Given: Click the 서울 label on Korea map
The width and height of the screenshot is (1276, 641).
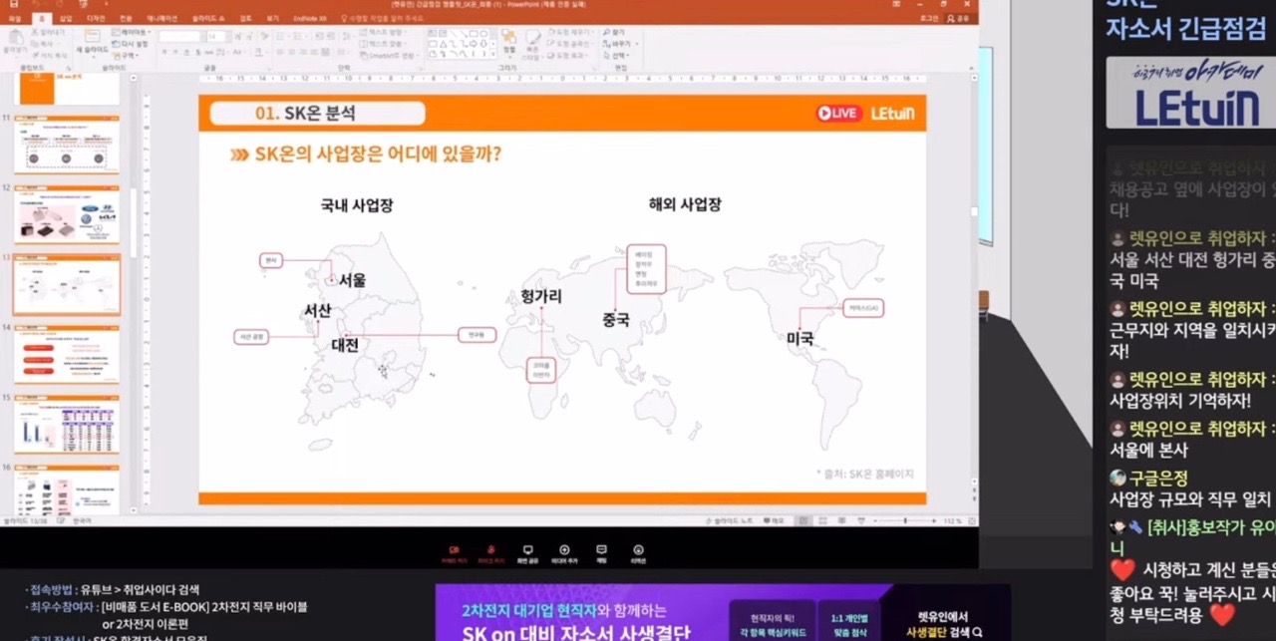Looking at the screenshot, I should tap(352, 280).
